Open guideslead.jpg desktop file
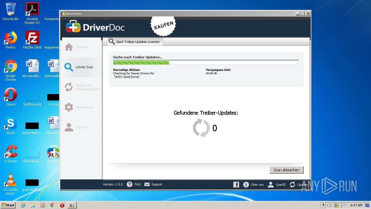This screenshot has width=371, height=209. pyautogui.click(x=32, y=185)
